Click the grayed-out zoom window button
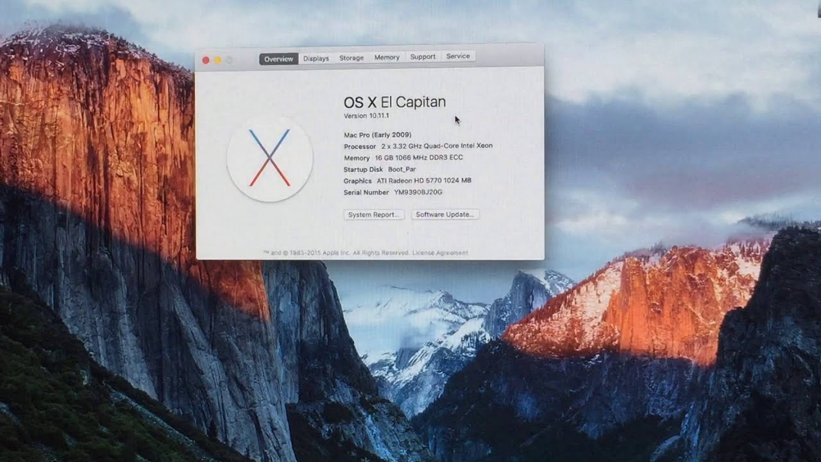 pos(229,60)
